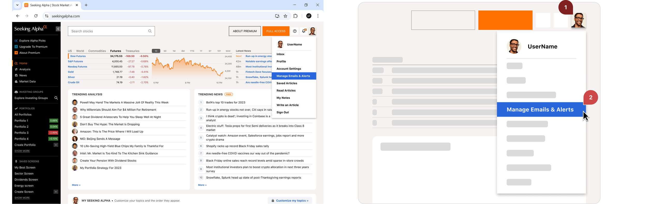Select the Commodities tab

(97, 51)
